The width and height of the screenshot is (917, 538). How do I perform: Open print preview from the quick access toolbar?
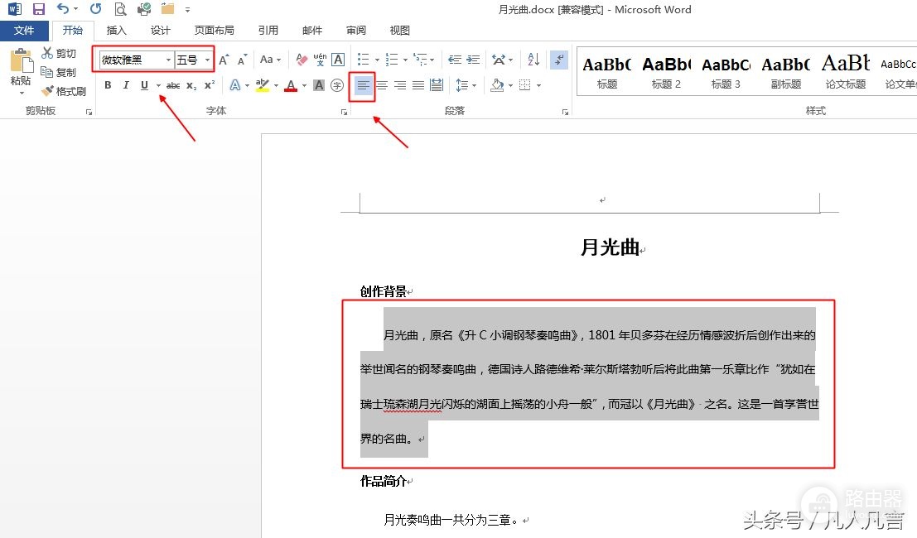(x=120, y=9)
